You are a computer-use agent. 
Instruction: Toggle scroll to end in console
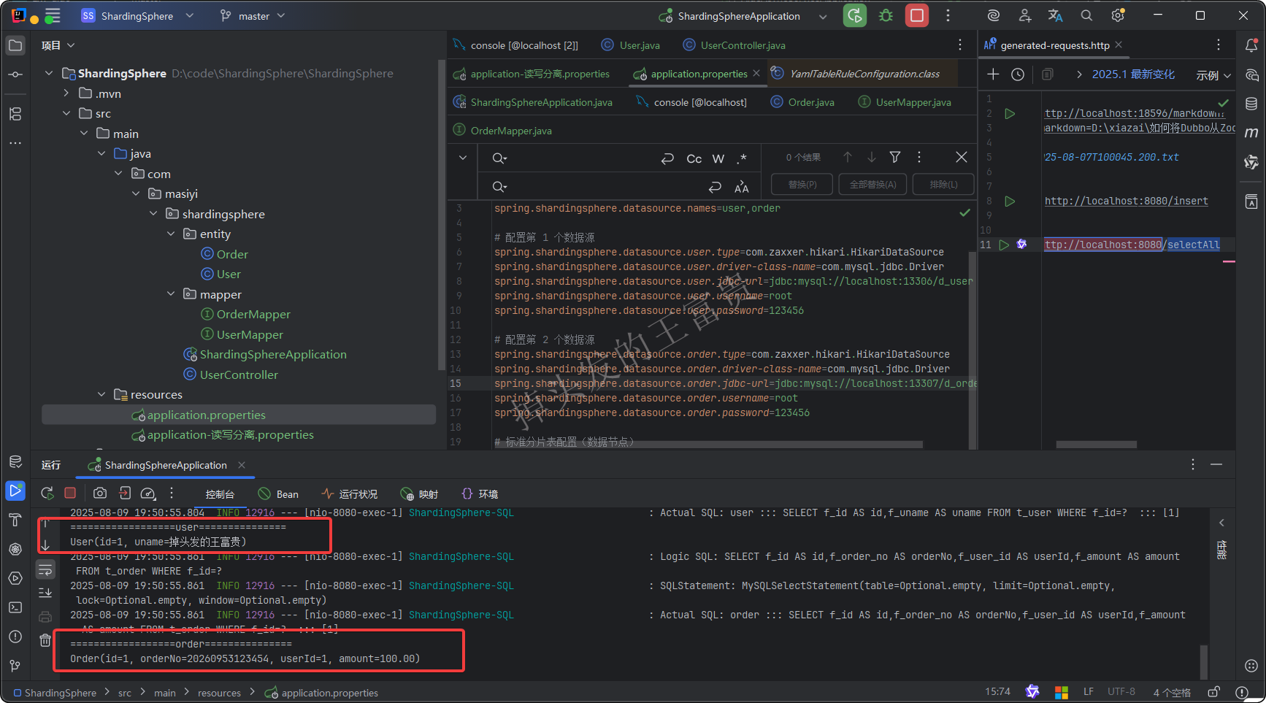pyautogui.click(x=45, y=593)
